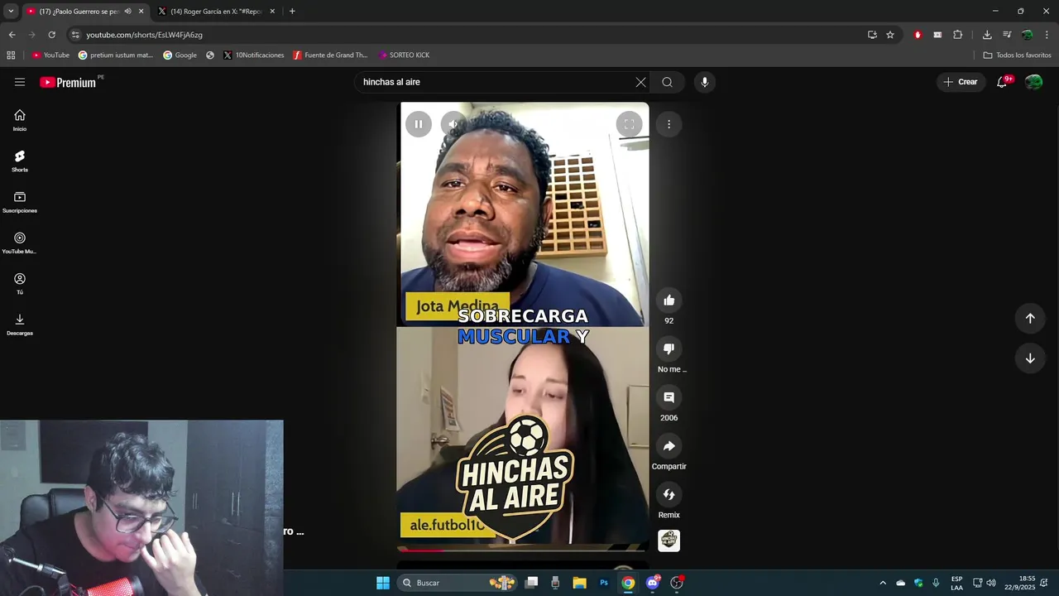This screenshot has height=596, width=1059.
Task: Open the Chrome extensions puzzle menu
Action: [958, 35]
